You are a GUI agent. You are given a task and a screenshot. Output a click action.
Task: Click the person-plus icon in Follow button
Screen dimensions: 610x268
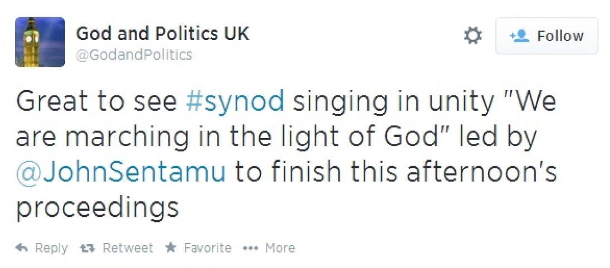point(519,36)
